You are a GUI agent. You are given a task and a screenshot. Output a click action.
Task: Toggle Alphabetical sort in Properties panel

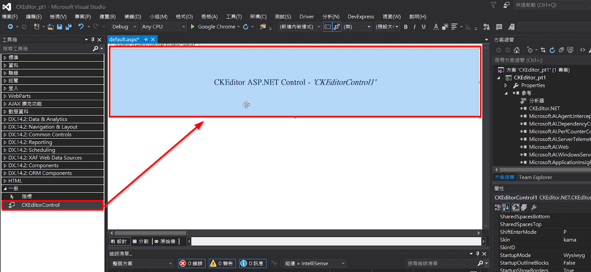pos(506,207)
